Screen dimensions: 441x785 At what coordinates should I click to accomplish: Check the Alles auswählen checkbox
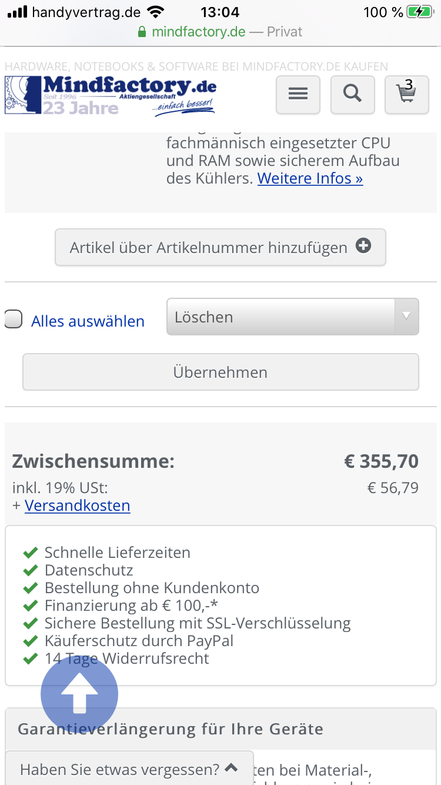tap(14, 320)
